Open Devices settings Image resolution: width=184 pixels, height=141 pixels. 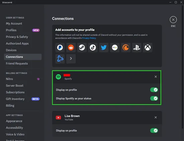click(23, 50)
